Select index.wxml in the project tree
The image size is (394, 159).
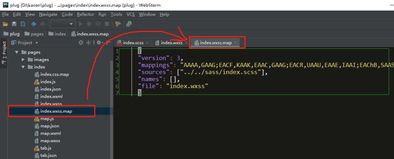pyautogui.click(x=51, y=96)
